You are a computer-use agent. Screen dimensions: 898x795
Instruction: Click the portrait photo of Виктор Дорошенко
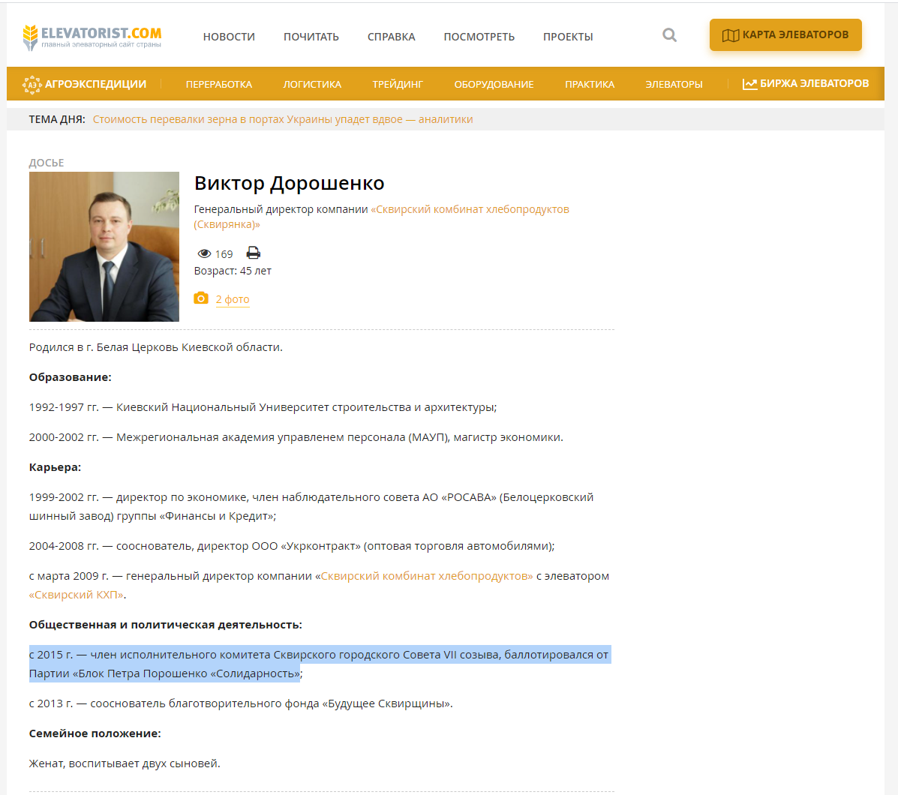104,247
